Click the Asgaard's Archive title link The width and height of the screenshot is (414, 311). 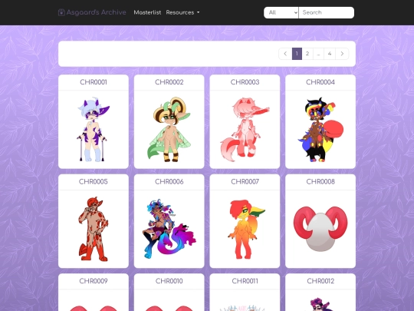point(96,12)
